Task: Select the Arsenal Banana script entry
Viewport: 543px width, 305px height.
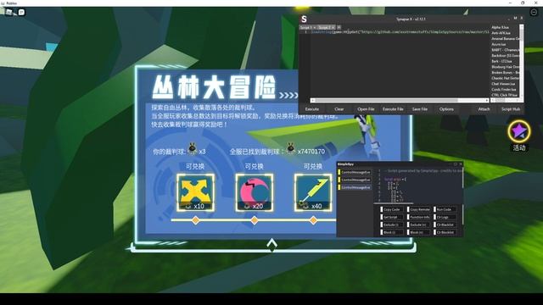Action: pyautogui.click(x=506, y=39)
